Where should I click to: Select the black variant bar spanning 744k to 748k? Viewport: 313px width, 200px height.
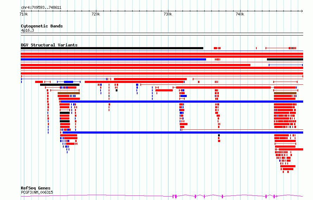pyautogui.click(x=285, y=59)
